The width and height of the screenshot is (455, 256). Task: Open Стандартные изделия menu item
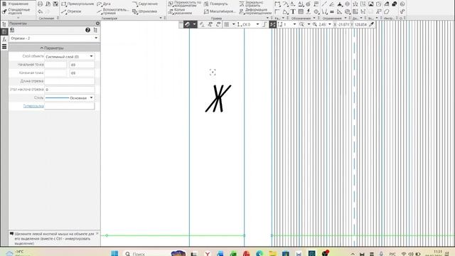(16, 11)
